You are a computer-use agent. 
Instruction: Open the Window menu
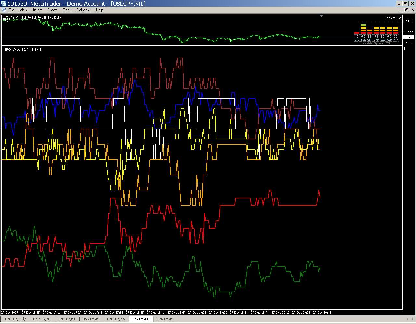click(x=84, y=10)
